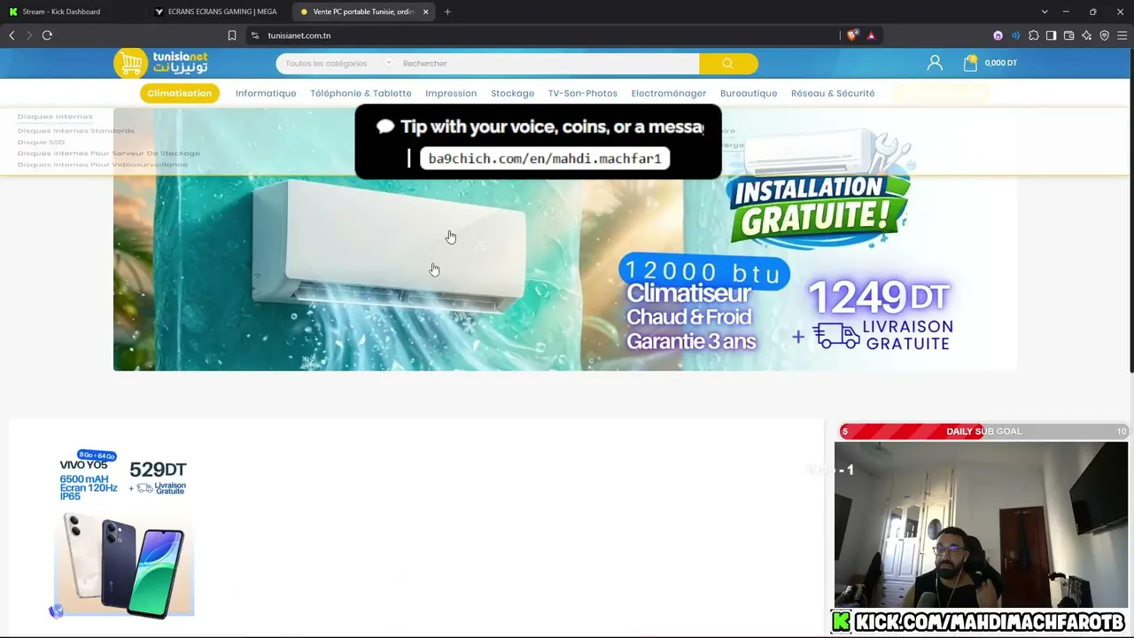Go back in the browser
Image resolution: width=1134 pixels, height=638 pixels.
pos(12,35)
